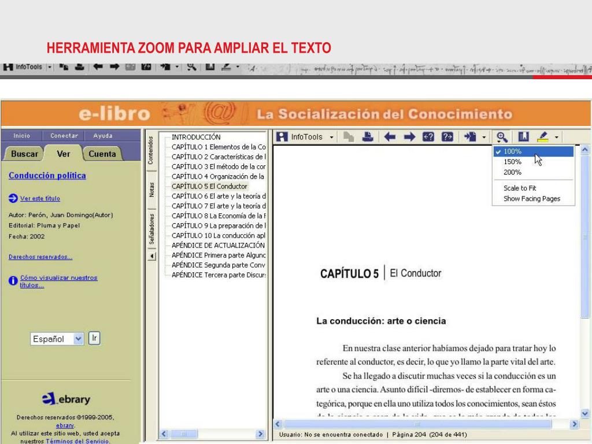Open the InfoTools dropdown menu
Image resolution: width=592 pixels, height=444 pixels.
coord(332,137)
